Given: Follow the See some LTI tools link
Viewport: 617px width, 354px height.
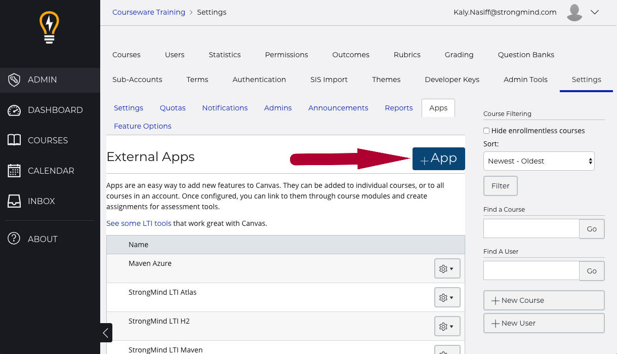Looking at the screenshot, I should [139, 223].
